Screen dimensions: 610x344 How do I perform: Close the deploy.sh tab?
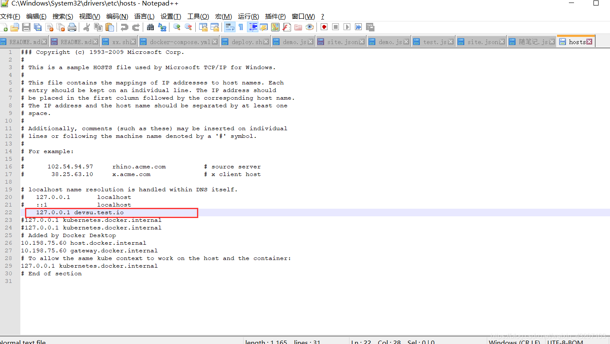266,42
